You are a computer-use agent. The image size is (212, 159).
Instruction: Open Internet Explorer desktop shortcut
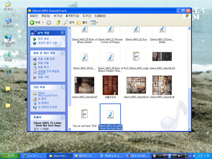8,74
